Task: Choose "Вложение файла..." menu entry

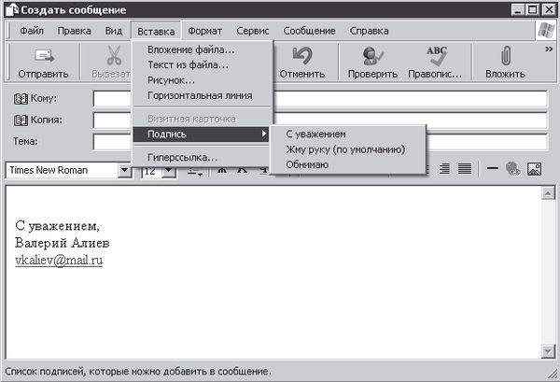Action: coord(191,50)
